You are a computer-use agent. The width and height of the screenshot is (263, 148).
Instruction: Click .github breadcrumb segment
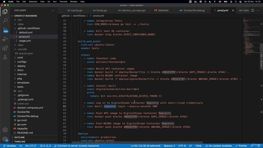tap(65, 16)
